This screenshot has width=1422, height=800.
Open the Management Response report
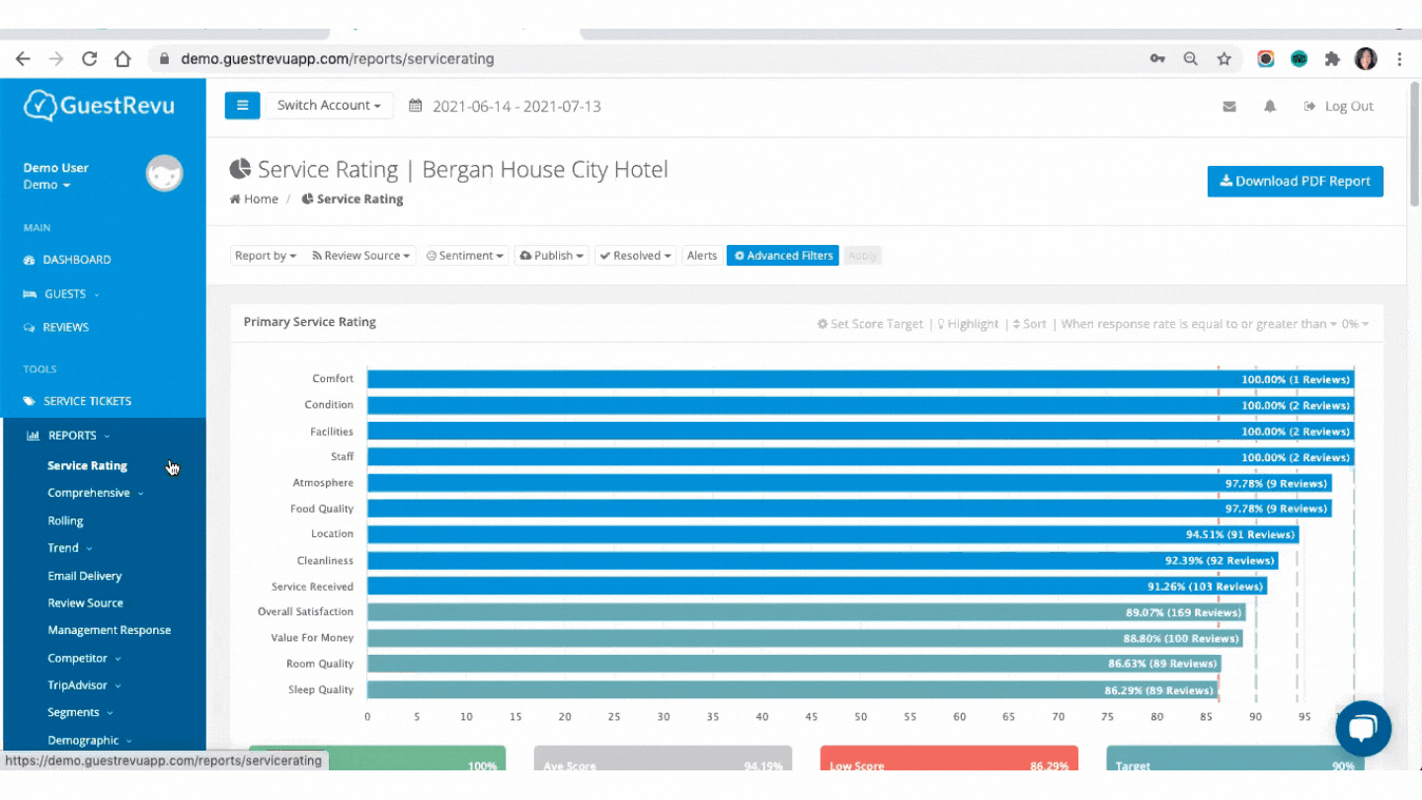(x=110, y=630)
